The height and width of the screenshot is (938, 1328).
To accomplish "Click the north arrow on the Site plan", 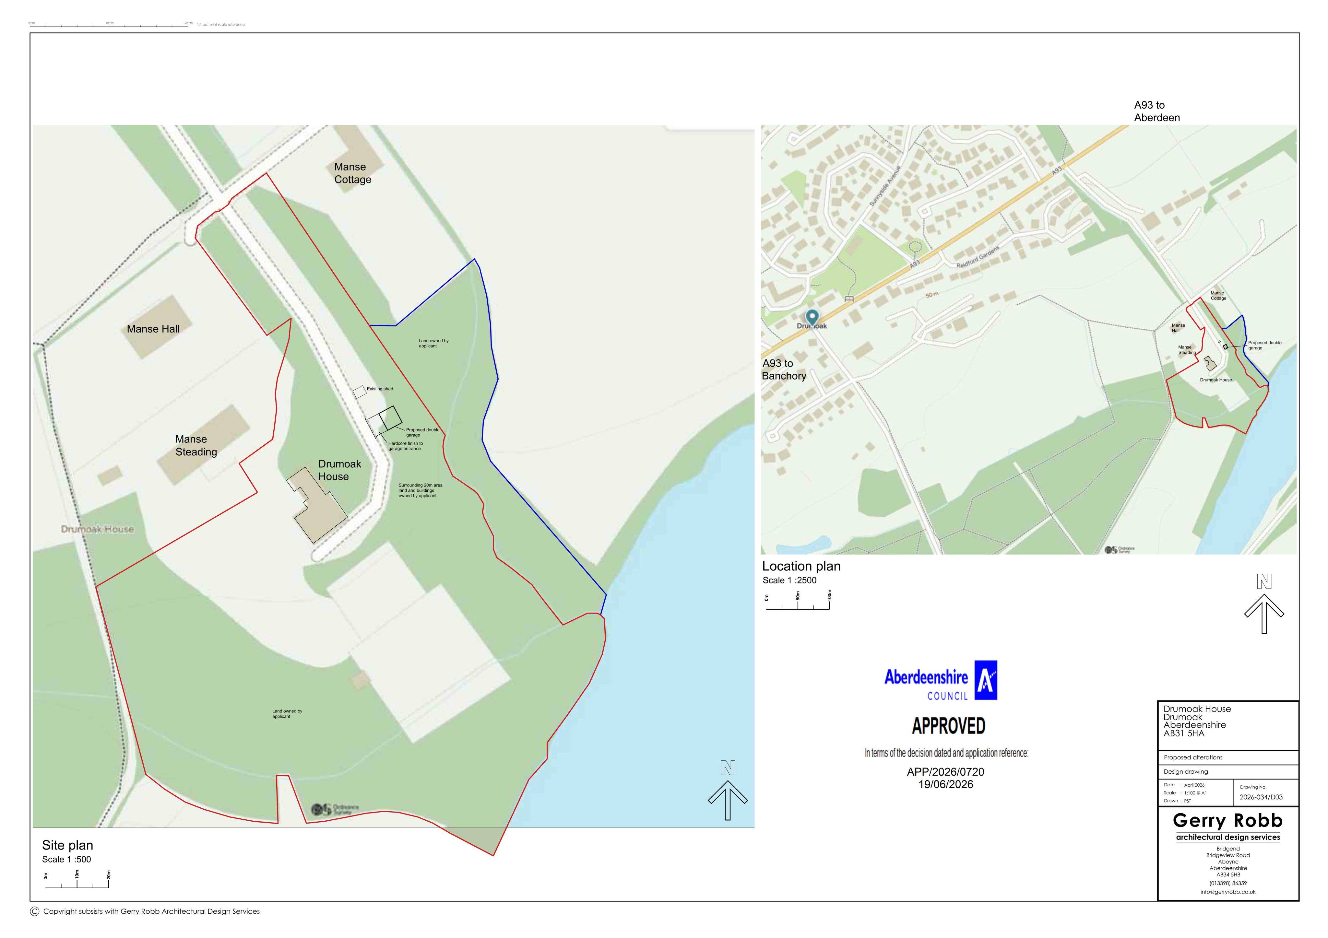I will 728,790.
